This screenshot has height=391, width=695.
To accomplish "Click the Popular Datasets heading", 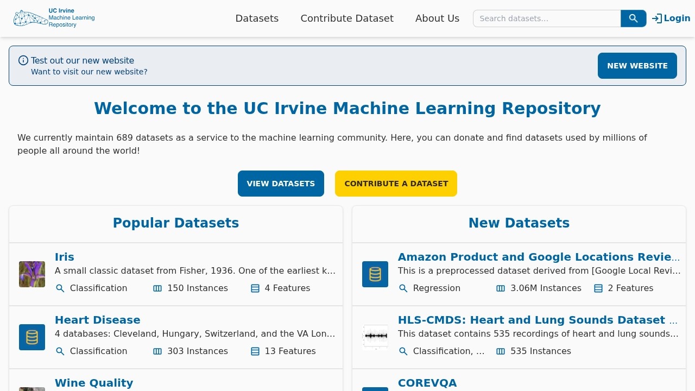I will click(176, 223).
